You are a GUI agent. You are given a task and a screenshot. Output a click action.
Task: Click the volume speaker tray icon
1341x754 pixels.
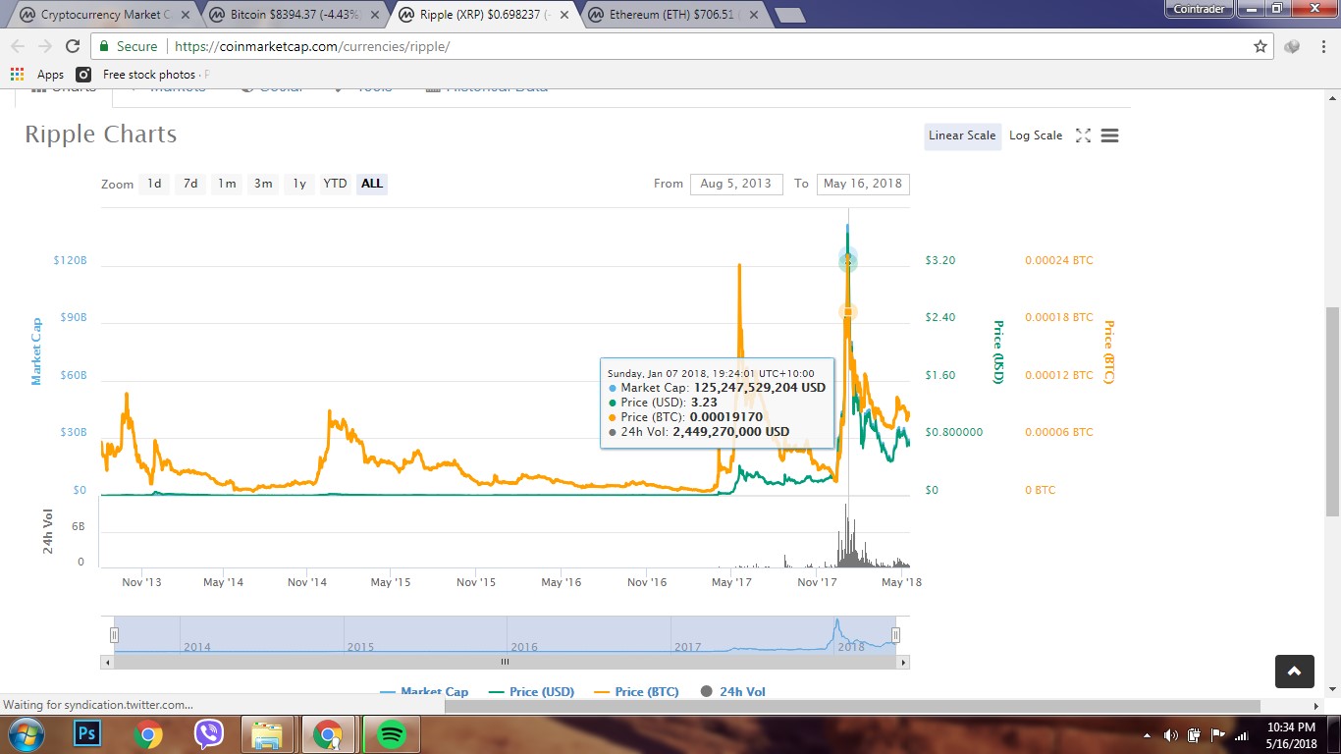click(x=1170, y=735)
